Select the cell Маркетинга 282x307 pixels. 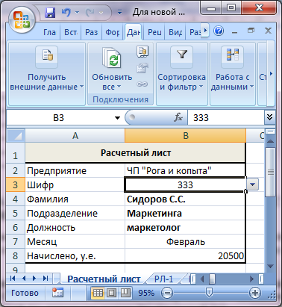[185, 213]
